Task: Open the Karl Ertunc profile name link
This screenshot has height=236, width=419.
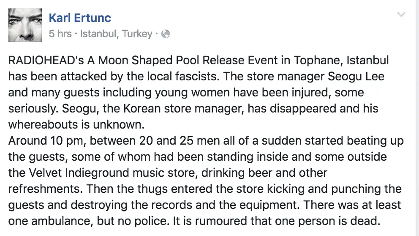Action: point(80,18)
